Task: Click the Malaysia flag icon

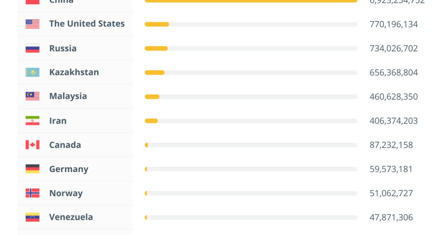Action: (33, 96)
